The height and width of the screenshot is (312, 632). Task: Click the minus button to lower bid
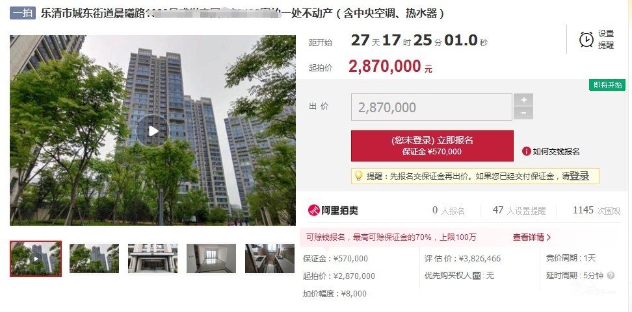(523, 113)
